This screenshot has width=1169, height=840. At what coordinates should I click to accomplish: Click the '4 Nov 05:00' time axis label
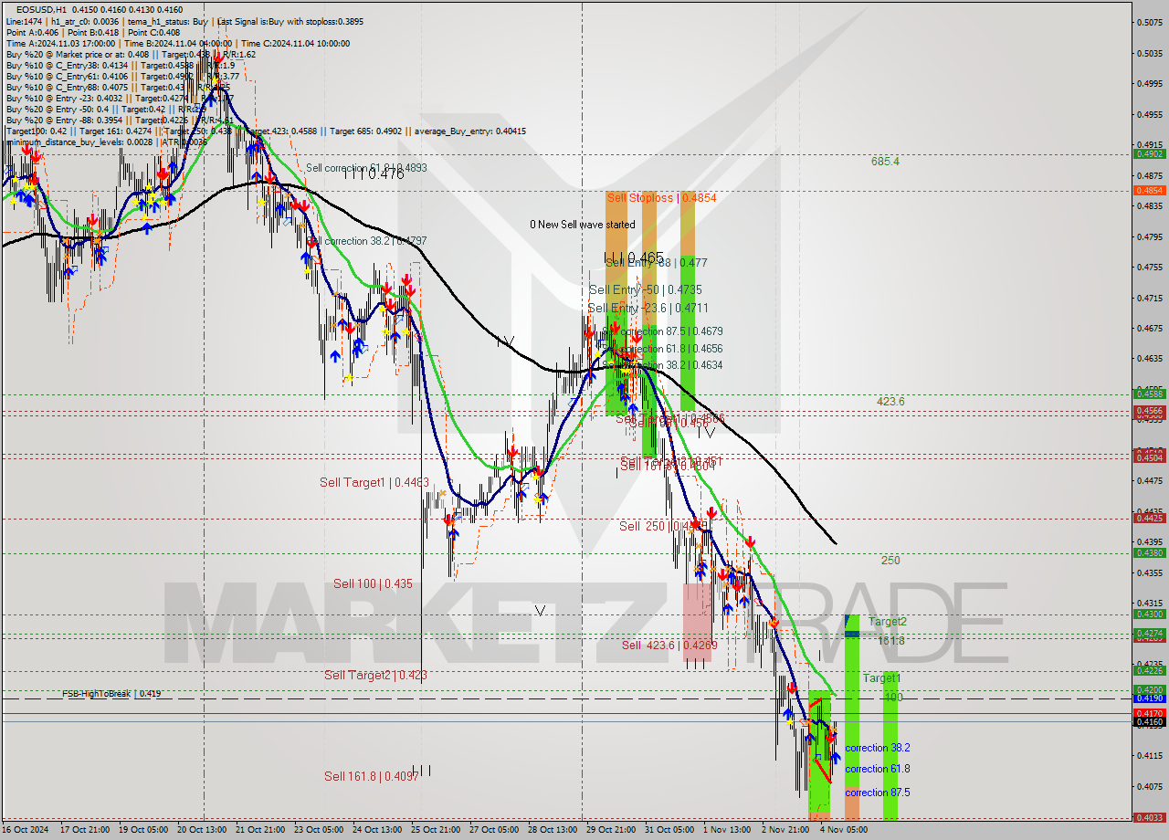click(x=844, y=830)
